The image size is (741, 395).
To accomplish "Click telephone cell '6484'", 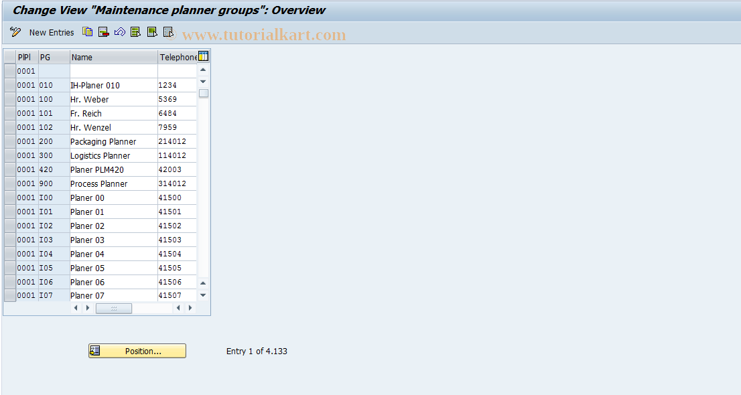I will (x=178, y=113).
